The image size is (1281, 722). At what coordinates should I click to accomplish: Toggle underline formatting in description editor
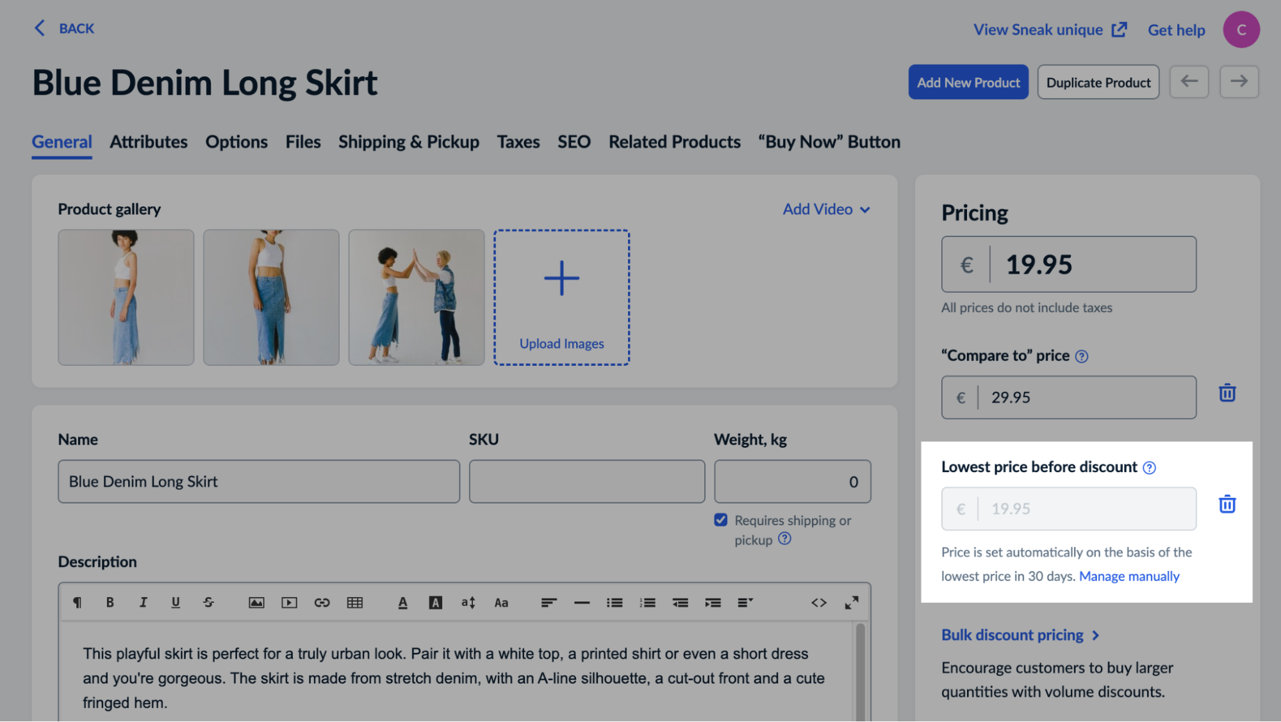(x=176, y=602)
